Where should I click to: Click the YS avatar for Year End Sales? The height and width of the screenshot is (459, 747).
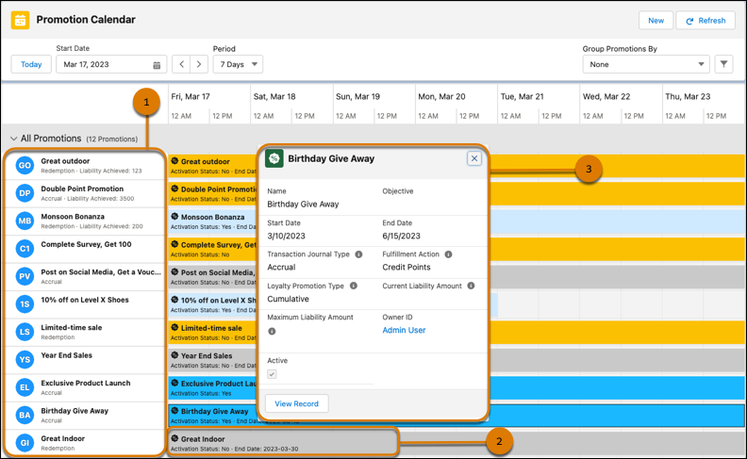pyautogui.click(x=25, y=359)
